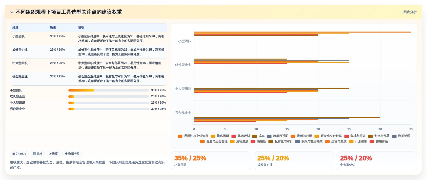The image size is (427, 180).
Task: Click the 强合规企业 progress bar
Action: (x=109, y=109)
